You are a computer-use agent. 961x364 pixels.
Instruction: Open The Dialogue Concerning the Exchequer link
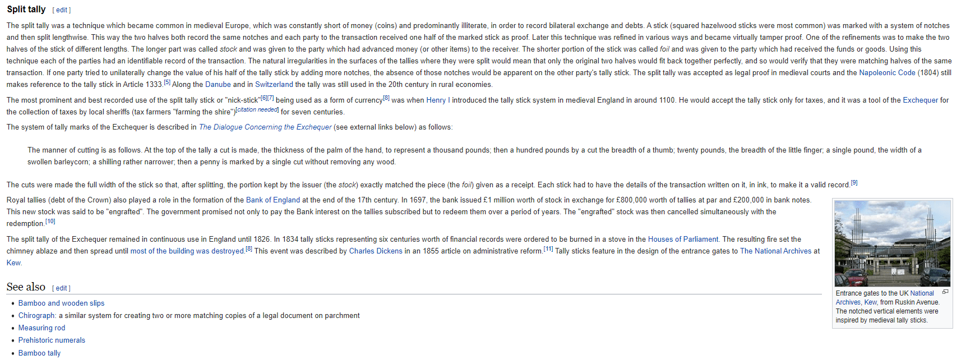click(265, 127)
